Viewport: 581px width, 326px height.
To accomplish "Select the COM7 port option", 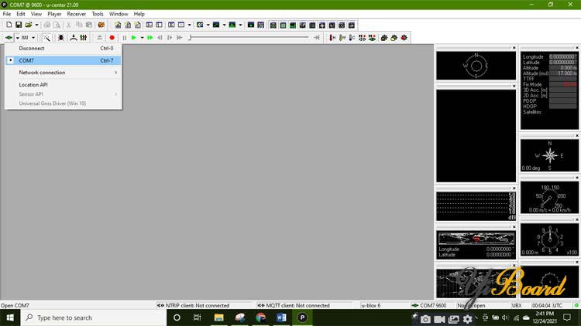I will [64, 60].
